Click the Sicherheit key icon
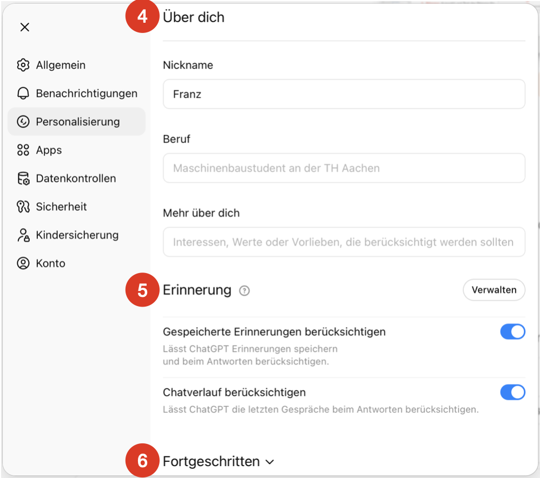This screenshot has width=540, height=478. tap(23, 207)
